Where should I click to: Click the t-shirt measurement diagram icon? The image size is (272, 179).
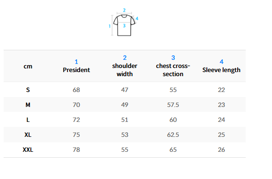pyautogui.click(x=124, y=23)
